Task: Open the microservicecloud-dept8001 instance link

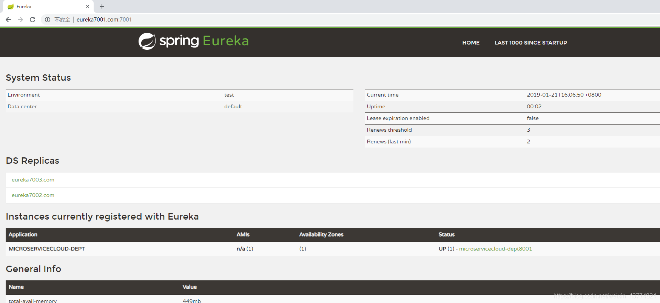Action: (x=495, y=249)
